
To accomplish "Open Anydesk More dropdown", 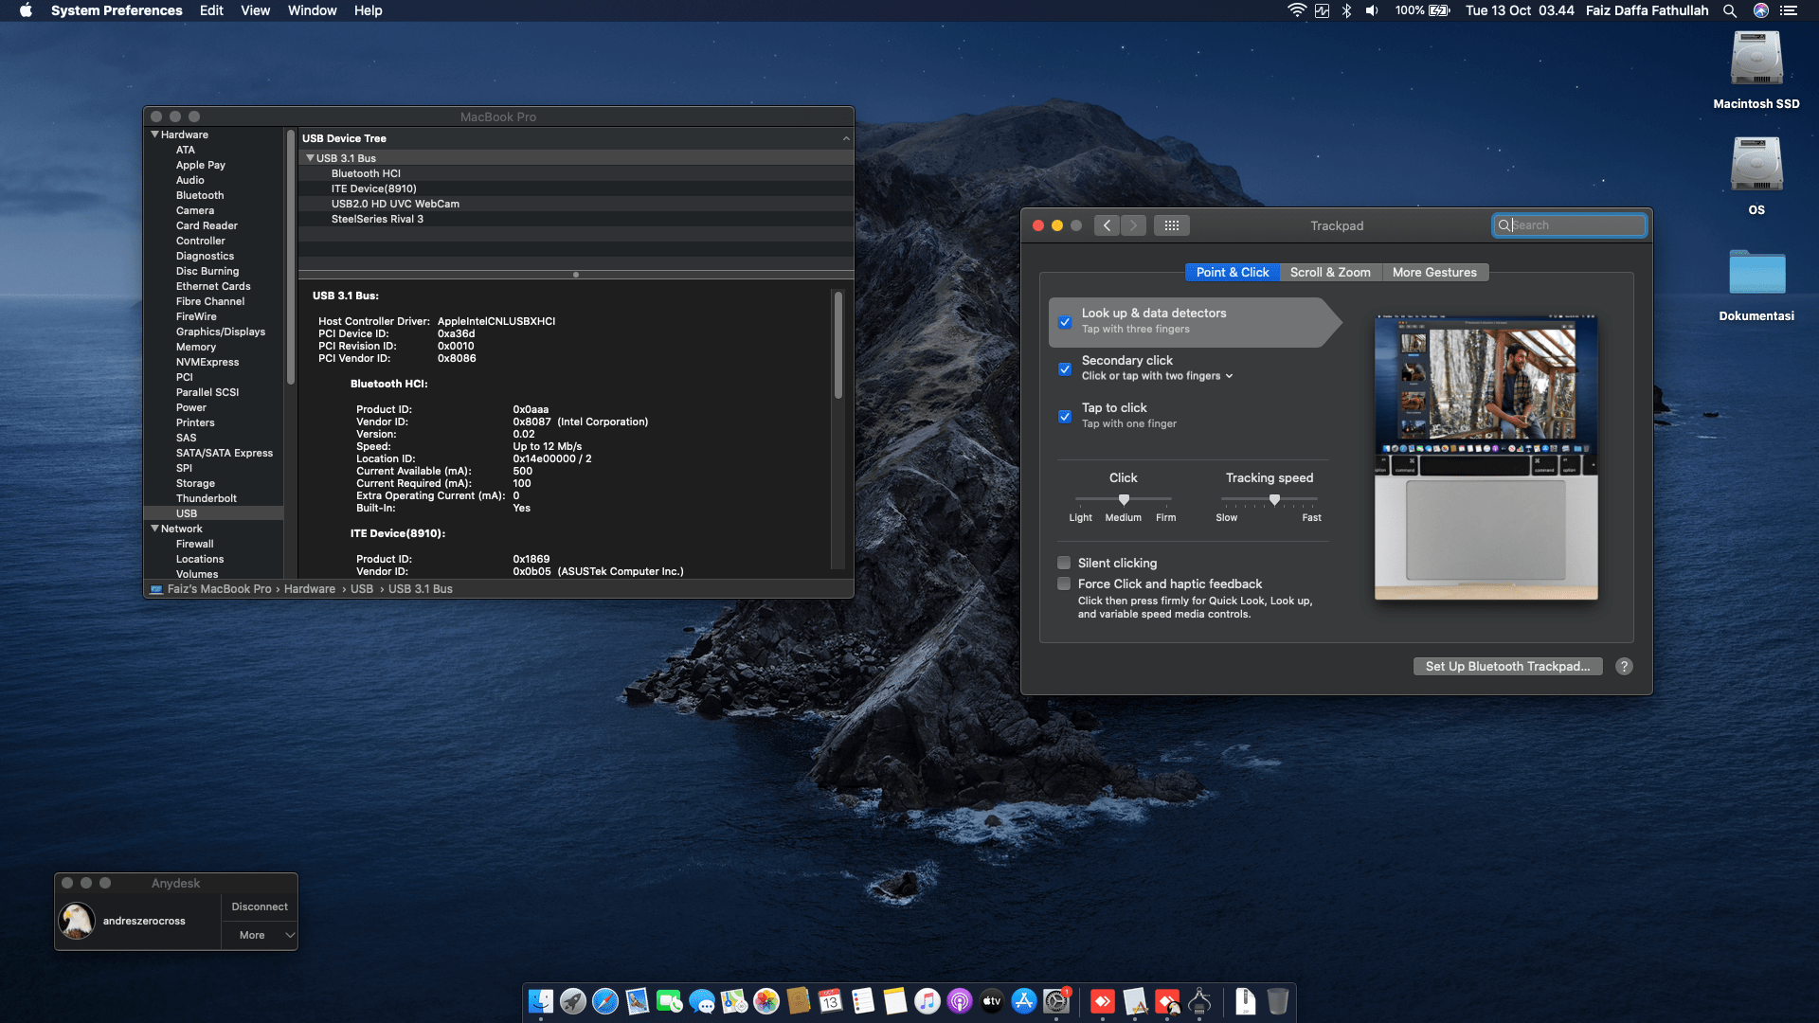I will (x=260, y=935).
